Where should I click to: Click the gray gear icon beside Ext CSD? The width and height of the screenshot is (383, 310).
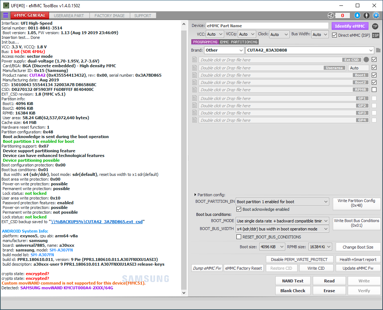pos(366,60)
